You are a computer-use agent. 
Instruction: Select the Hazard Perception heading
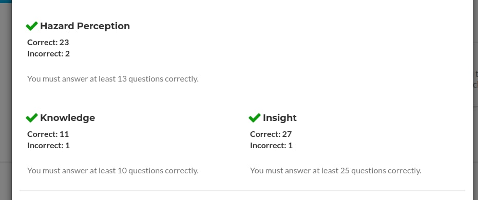[x=85, y=26]
